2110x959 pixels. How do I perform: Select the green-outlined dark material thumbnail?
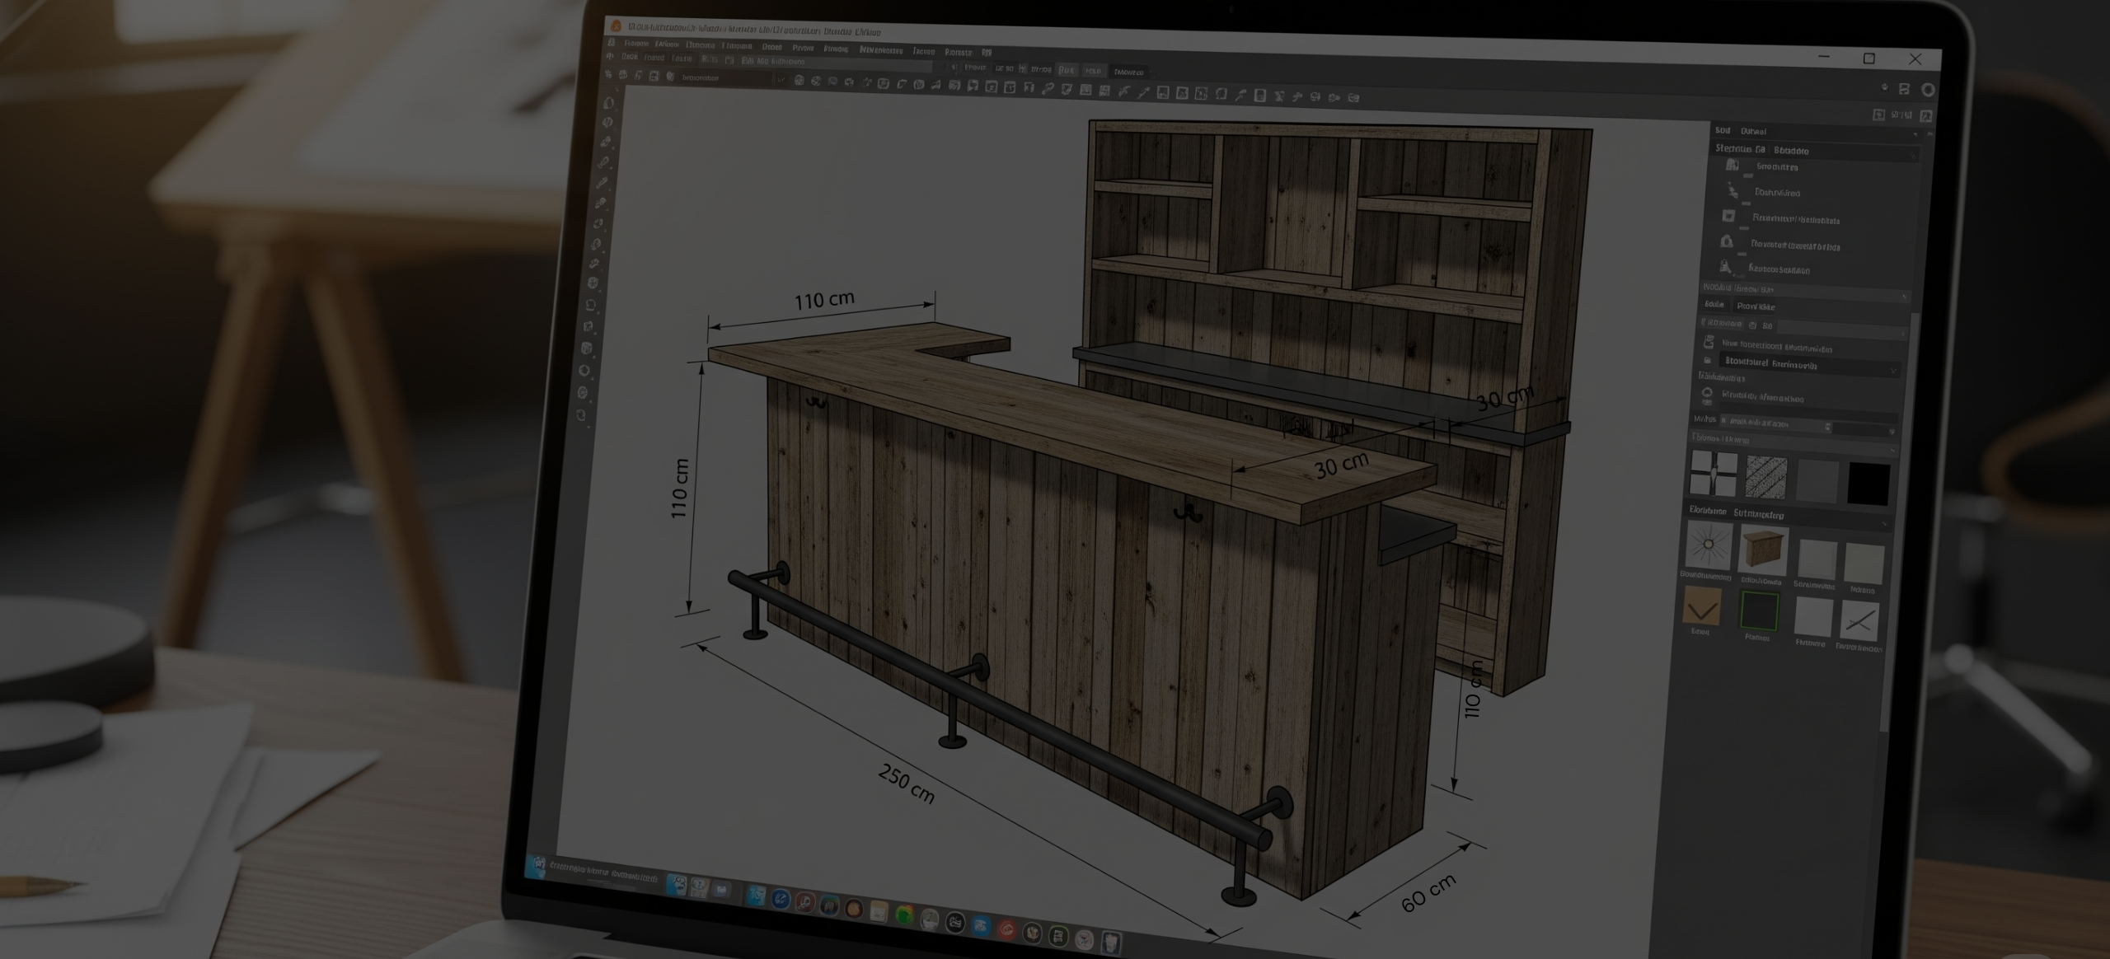(x=1758, y=612)
